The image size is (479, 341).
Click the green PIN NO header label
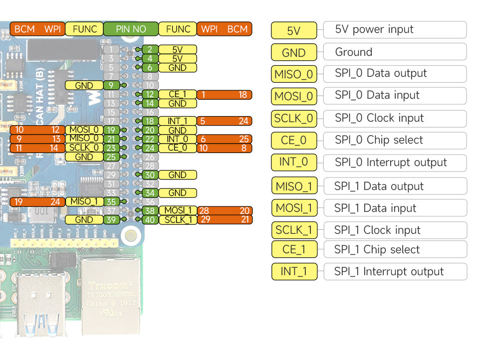[x=131, y=29]
